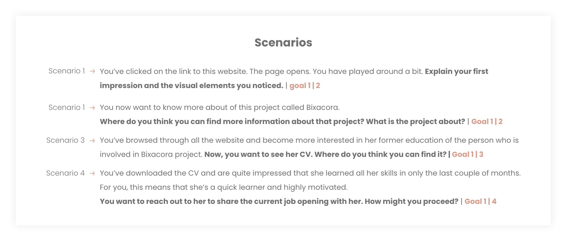Click arrow before "You've clicked on the link"
Image resolution: width=567 pixels, height=243 pixels.
coord(92,71)
